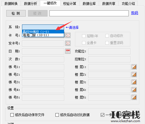This screenshot has width=145, height=124.
Task: Click the 功能位 input field
Action: (x=109, y=51)
